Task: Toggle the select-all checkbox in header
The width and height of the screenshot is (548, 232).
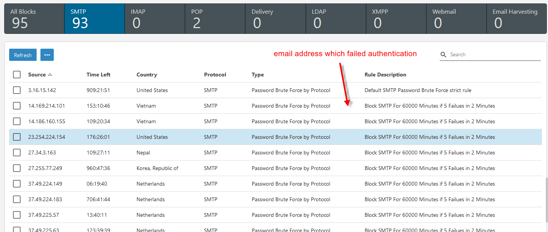Action: click(x=17, y=75)
